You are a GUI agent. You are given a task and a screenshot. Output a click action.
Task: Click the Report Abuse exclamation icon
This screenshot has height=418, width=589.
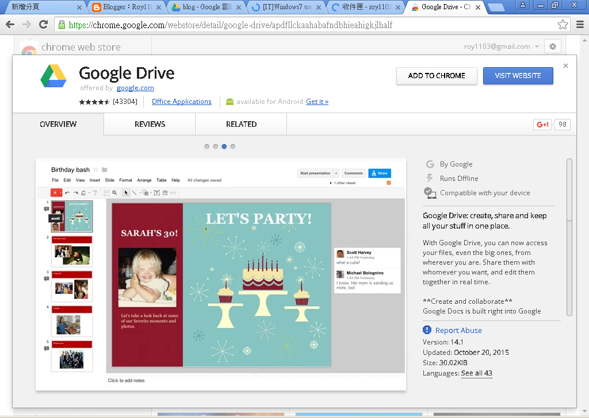coord(427,330)
